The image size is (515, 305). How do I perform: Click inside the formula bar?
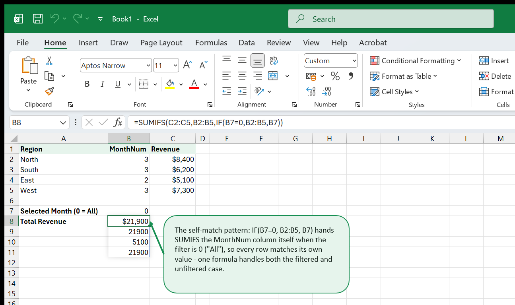[321, 122]
